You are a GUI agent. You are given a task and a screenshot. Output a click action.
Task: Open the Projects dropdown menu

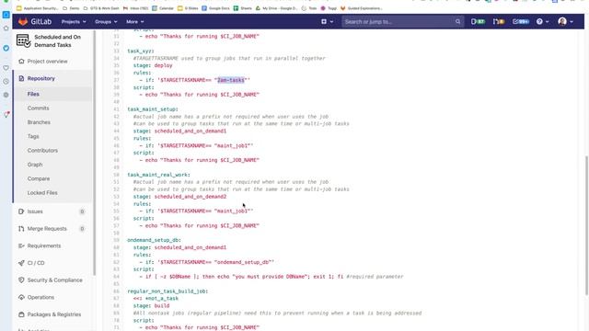[74, 22]
